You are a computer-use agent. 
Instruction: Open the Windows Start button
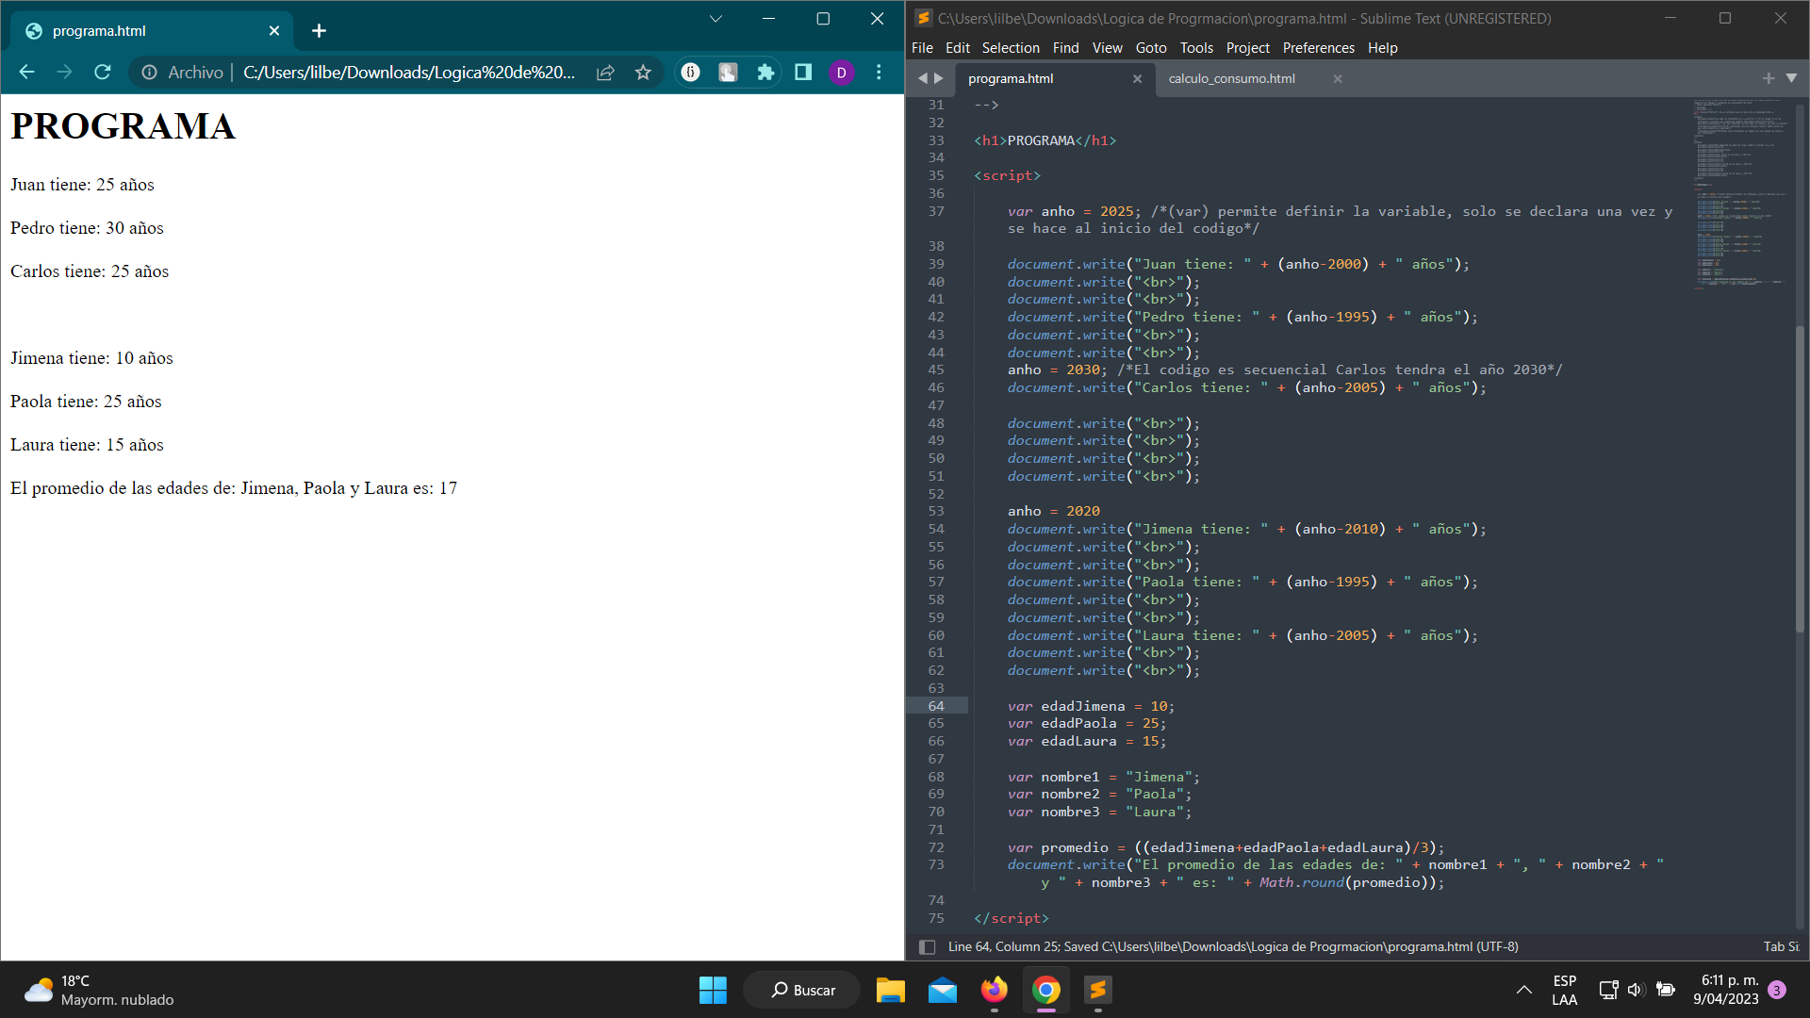pyautogui.click(x=713, y=991)
